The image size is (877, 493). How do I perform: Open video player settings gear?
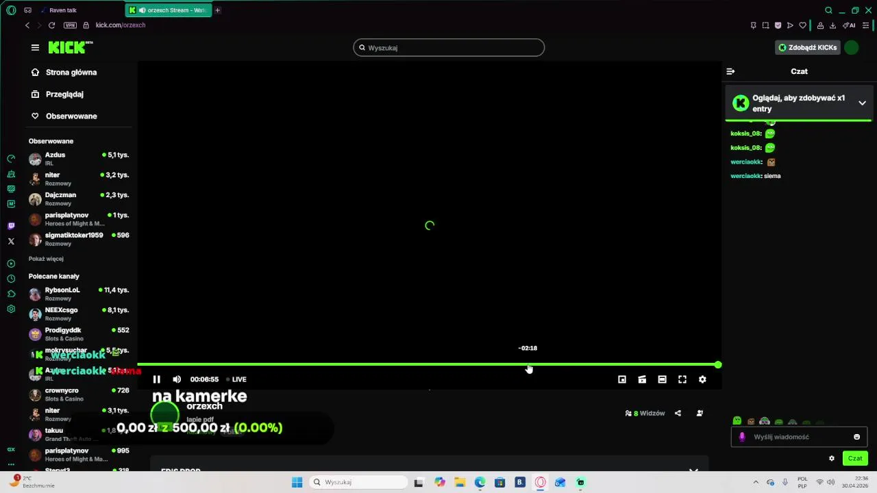[702, 379]
